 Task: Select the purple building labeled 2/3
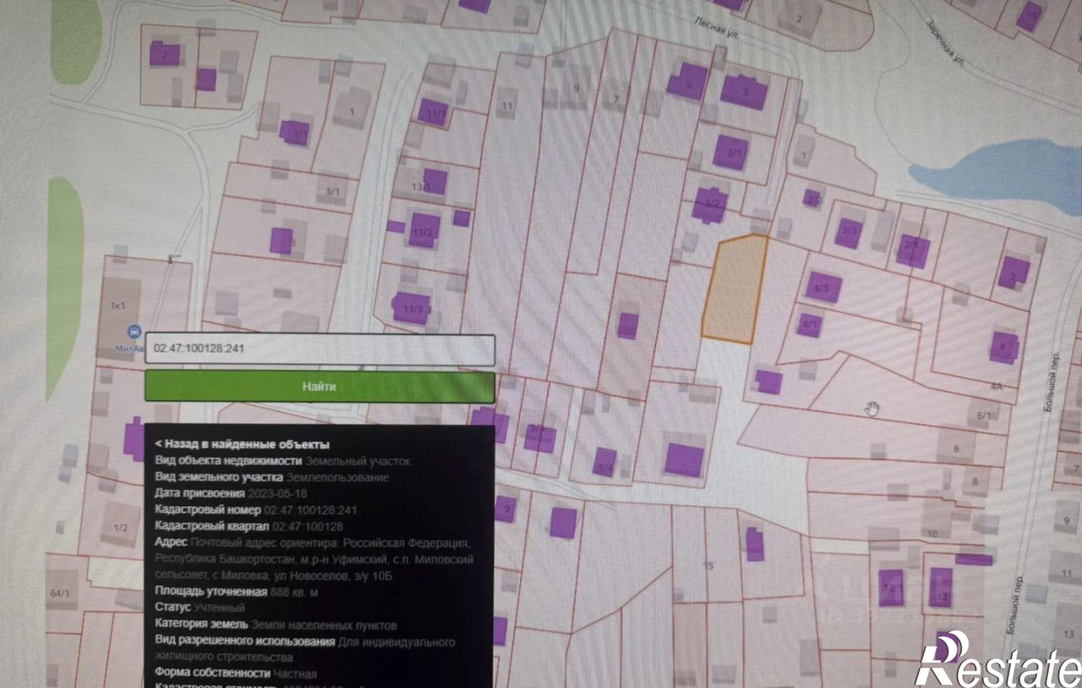click(848, 232)
